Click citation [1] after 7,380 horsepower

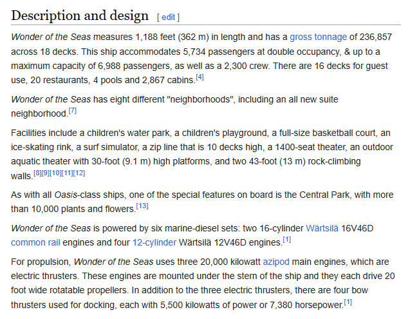348,301
